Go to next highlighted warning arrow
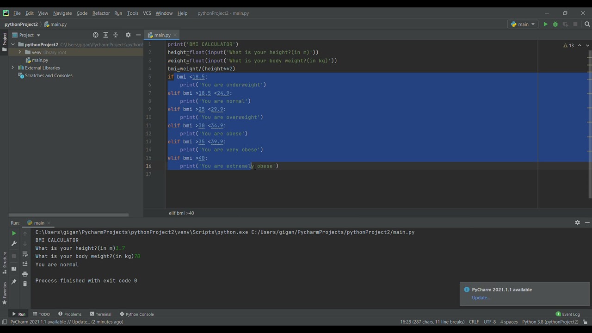Viewport: 592px width, 333px height. 587,45
